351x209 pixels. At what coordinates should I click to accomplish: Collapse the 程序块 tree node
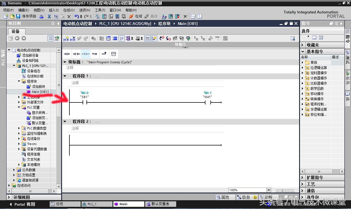[19, 81]
